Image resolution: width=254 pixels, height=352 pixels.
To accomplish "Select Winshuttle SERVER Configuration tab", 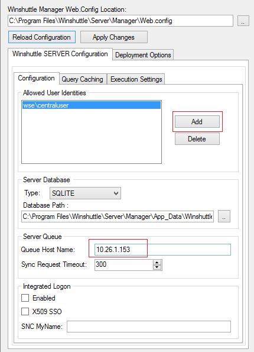I will (x=60, y=54).
